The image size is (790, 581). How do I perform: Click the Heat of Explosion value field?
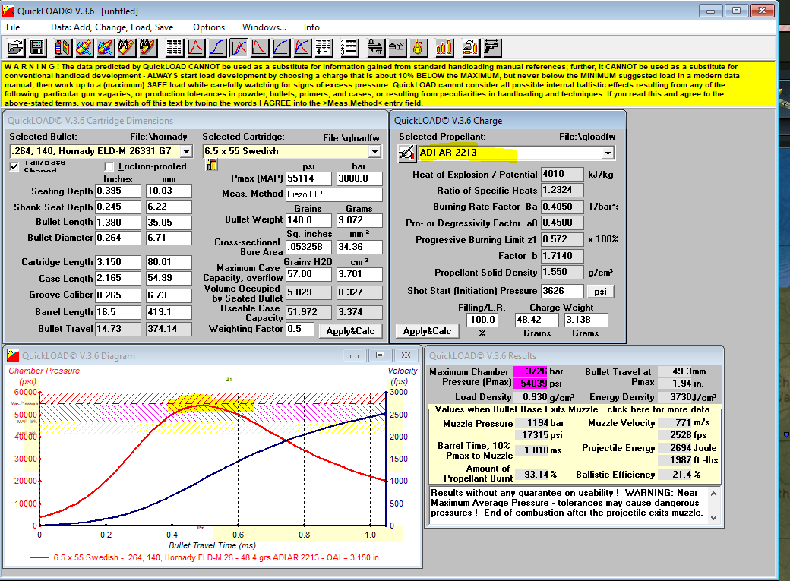point(562,175)
